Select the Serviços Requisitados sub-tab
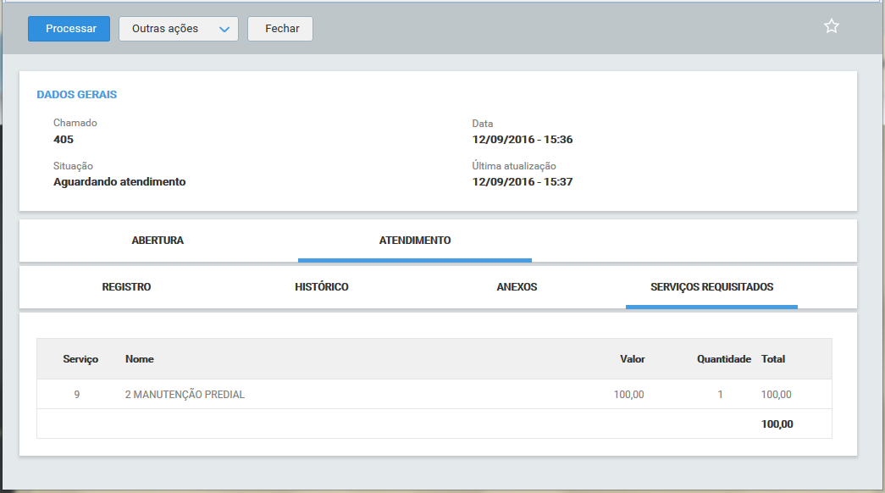The height and width of the screenshot is (493, 885). pyautogui.click(x=711, y=287)
